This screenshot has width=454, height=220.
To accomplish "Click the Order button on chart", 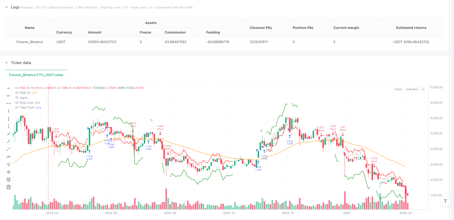I will point(398,89).
